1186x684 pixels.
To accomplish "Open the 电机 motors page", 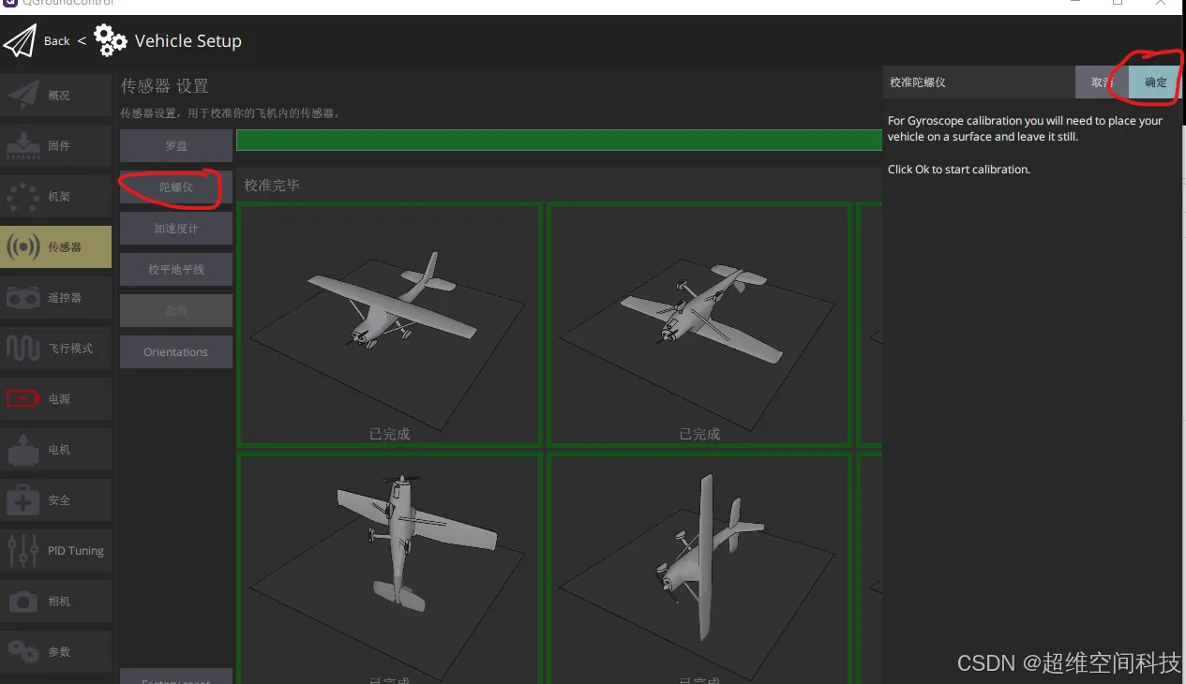I will 56,449.
